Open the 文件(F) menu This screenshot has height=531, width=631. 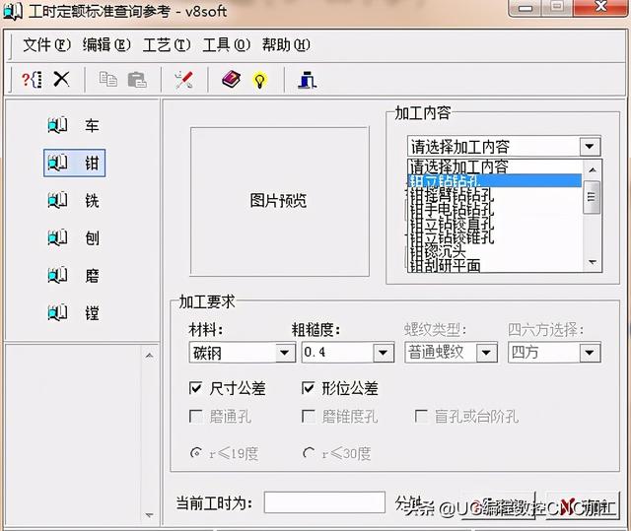(46, 44)
